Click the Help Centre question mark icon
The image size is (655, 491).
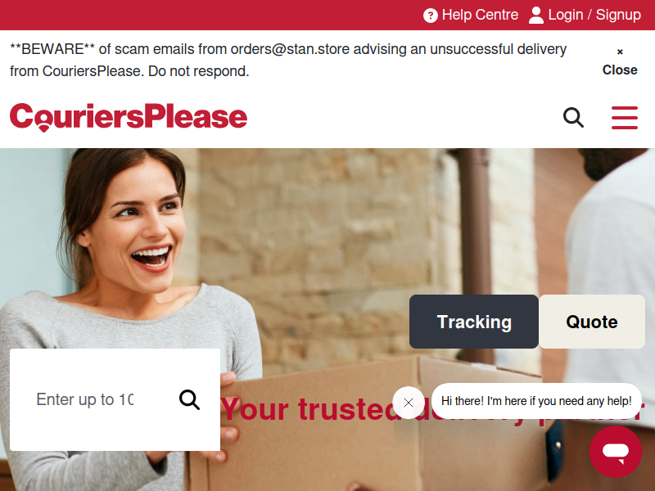coord(431,16)
